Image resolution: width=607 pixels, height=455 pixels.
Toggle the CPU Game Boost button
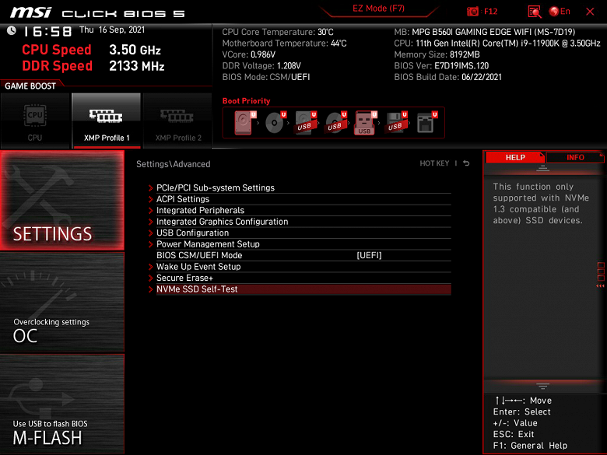click(35, 121)
